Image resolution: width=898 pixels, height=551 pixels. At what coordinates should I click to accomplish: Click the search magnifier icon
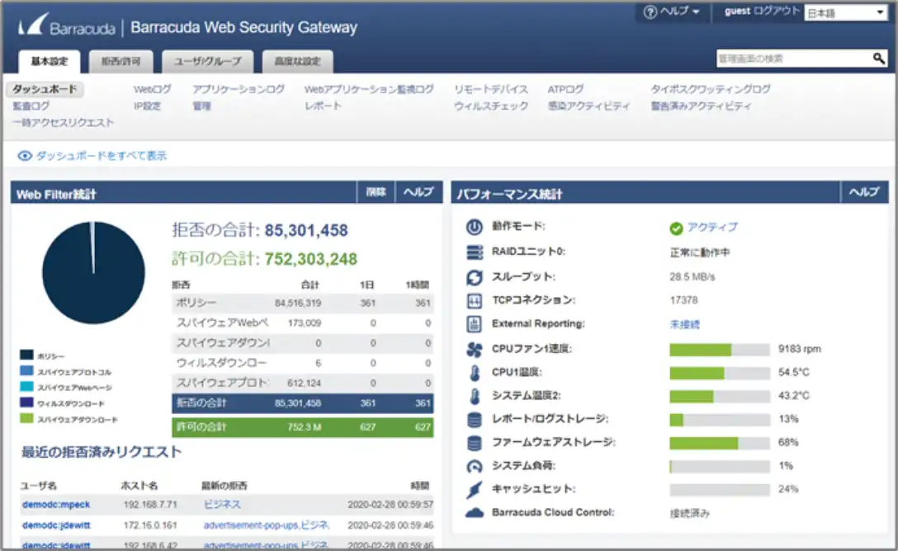click(x=878, y=59)
